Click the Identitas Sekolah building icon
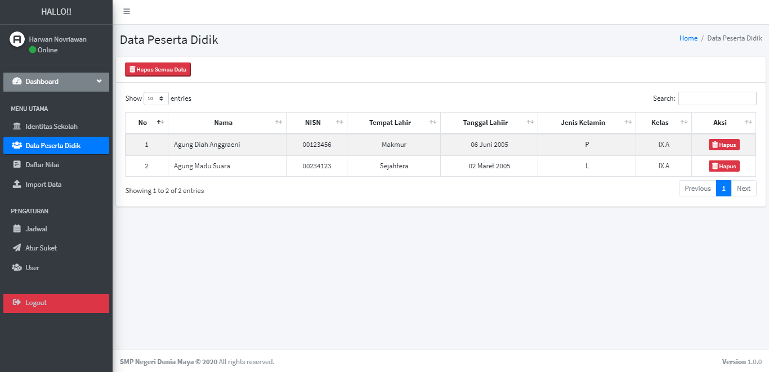This screenshot has width=769, height=372. tap(17, 127)
